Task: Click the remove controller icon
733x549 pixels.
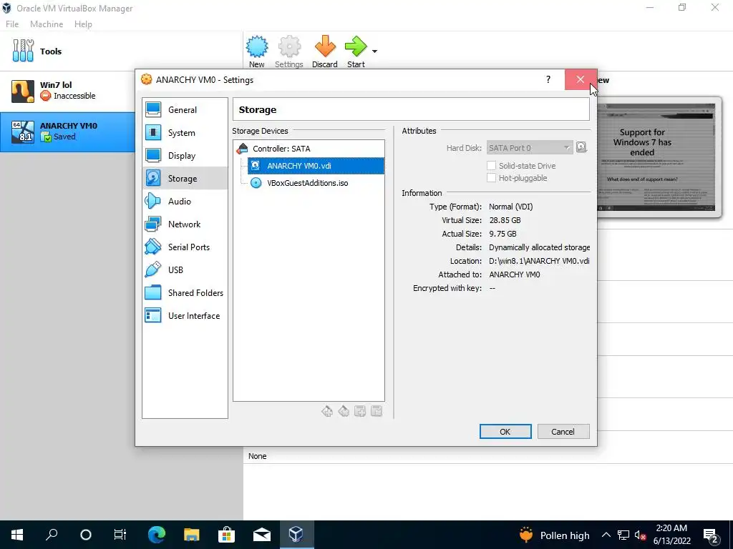Action: (344, 411)
